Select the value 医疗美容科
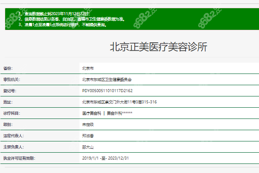259x173 pixels. 92,113
